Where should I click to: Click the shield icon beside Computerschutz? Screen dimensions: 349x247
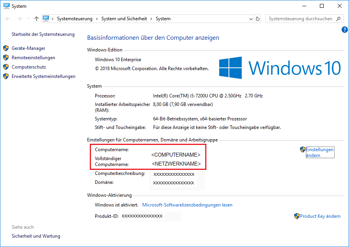[x=6, y=67]
